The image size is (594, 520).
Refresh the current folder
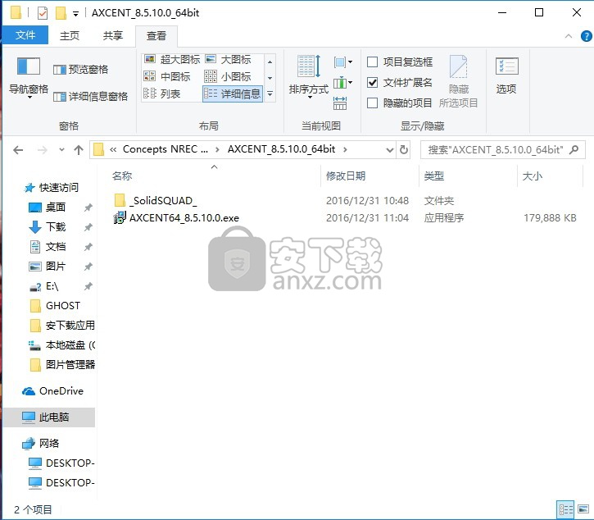pyautogui.click(x=404, y=150)
